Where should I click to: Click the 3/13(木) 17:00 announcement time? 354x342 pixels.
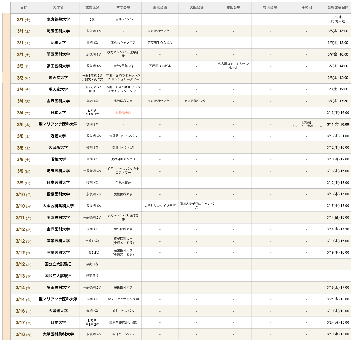(x=338, y=194)
